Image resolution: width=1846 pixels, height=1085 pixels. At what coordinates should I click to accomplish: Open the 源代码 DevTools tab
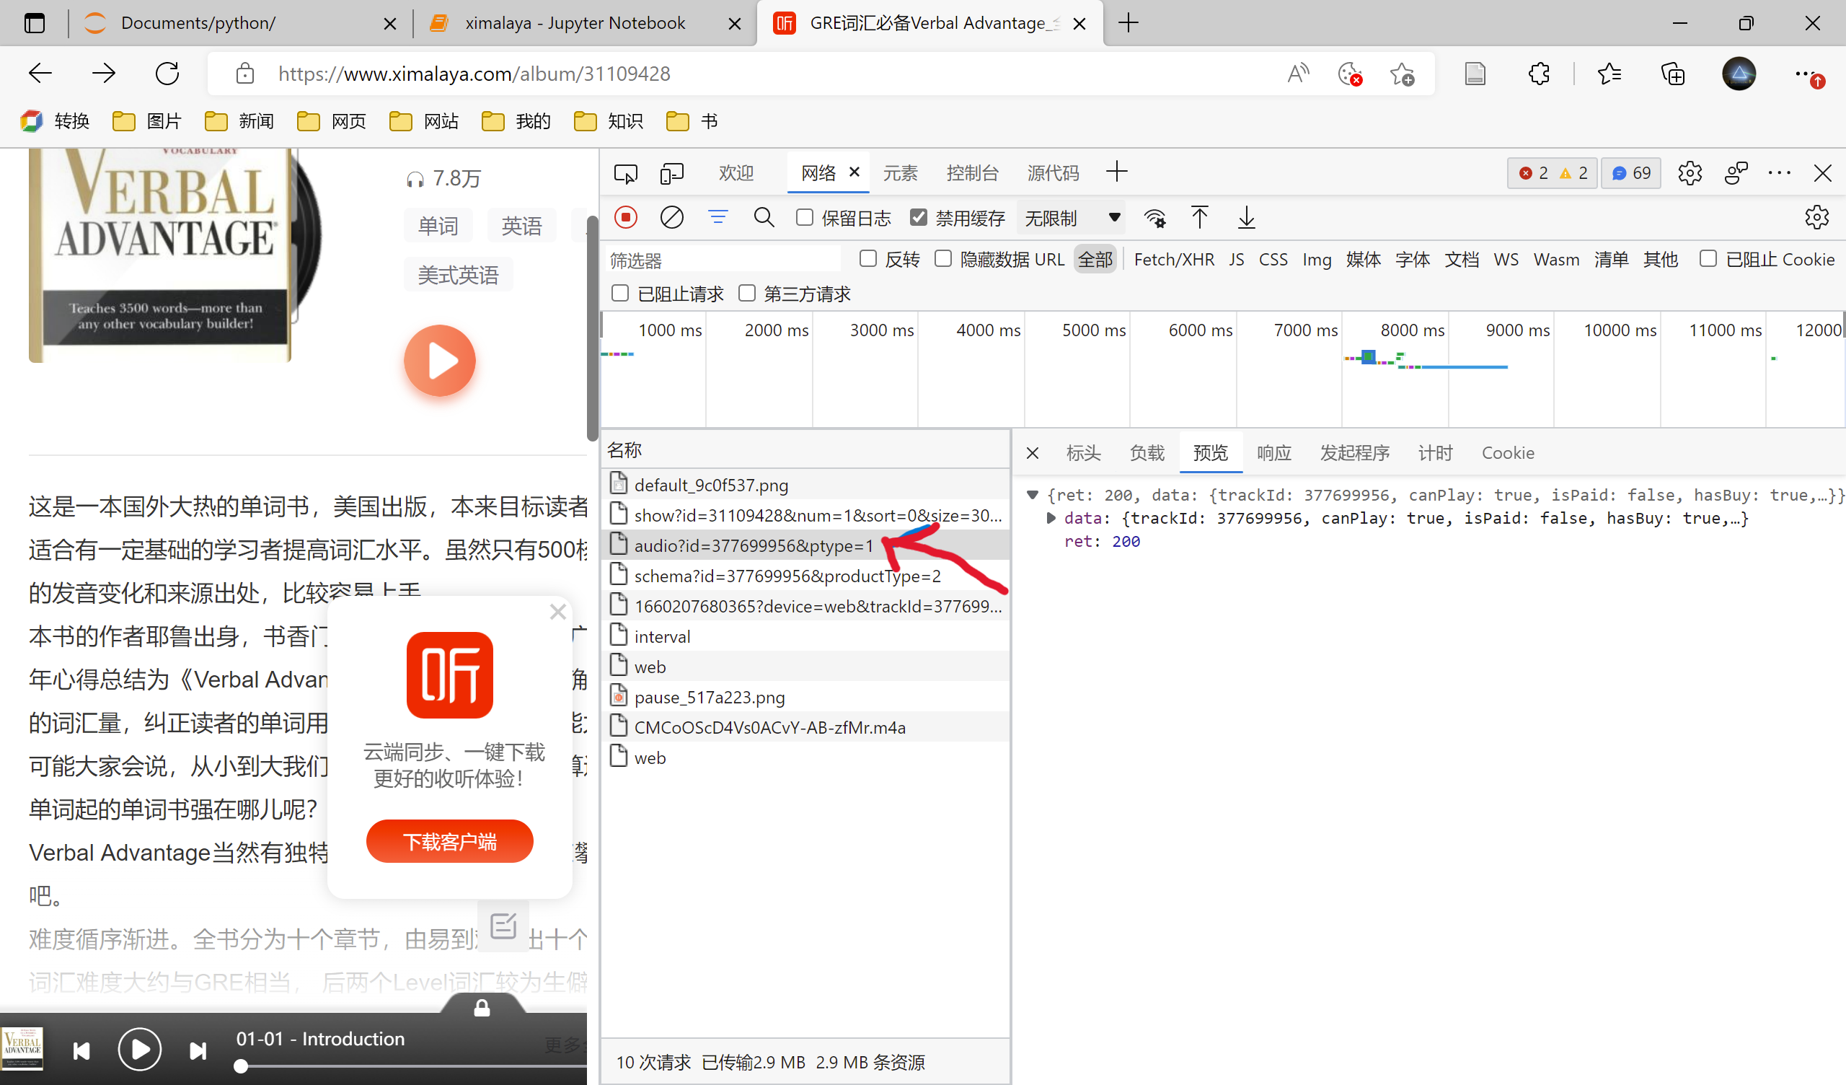(x=1053, y=173)
